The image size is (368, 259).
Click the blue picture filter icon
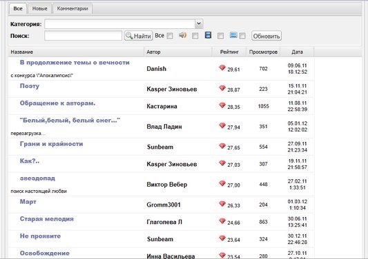233,35
